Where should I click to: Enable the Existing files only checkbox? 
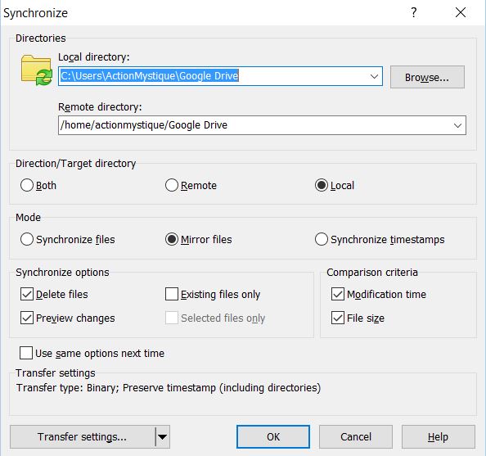(171, 294)
